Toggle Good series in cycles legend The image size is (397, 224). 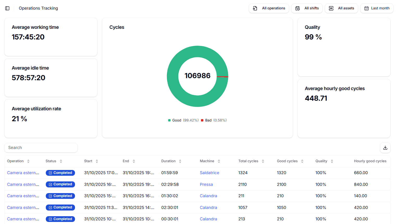point(177,120)
